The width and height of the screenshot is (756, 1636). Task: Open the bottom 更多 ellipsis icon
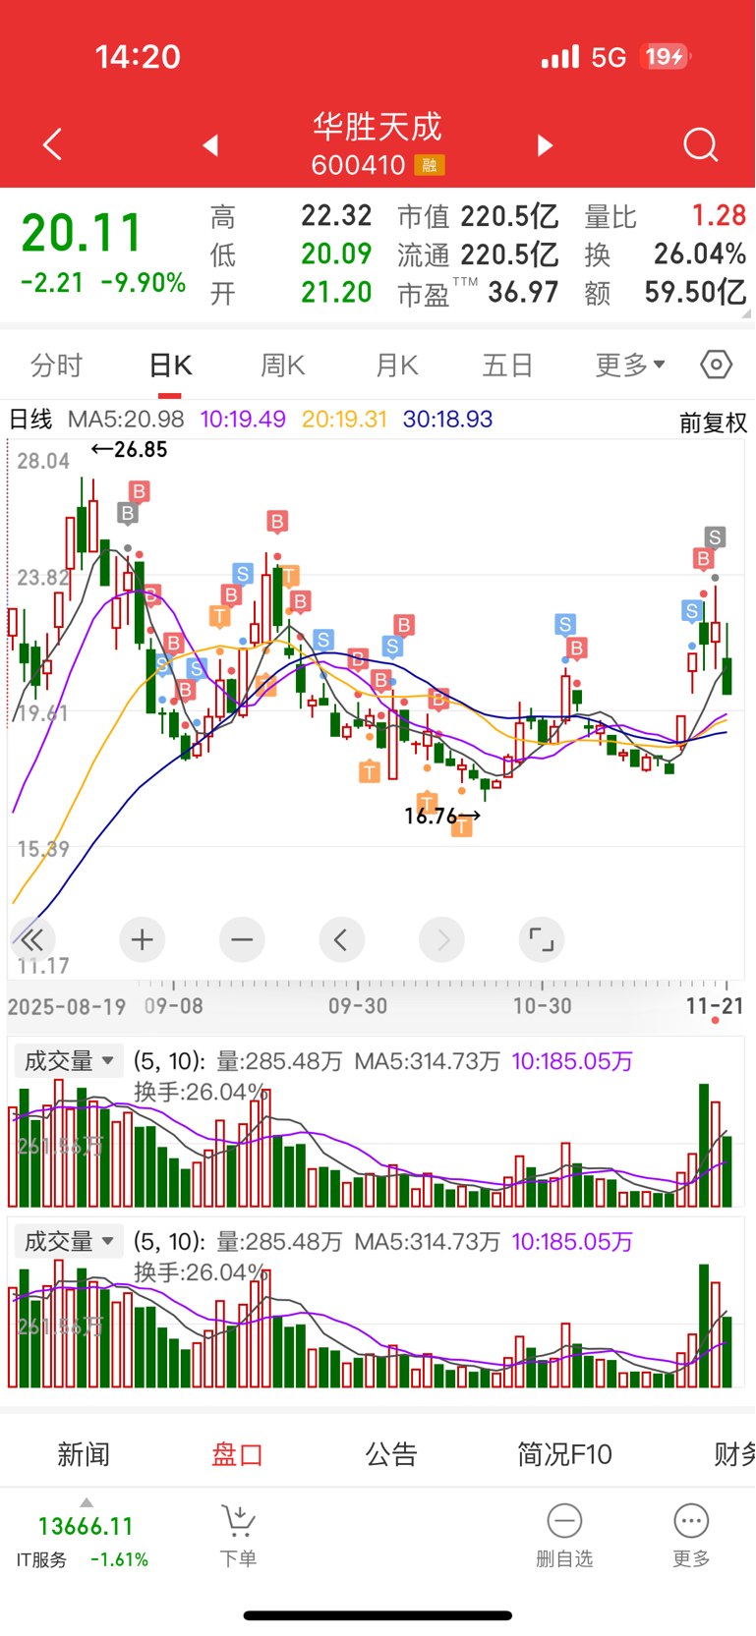tap(691, 1521)
